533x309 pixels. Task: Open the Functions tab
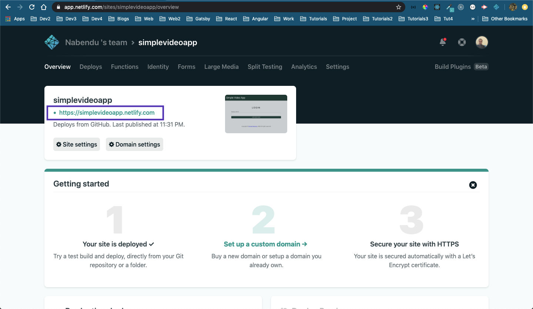(125, 67)
